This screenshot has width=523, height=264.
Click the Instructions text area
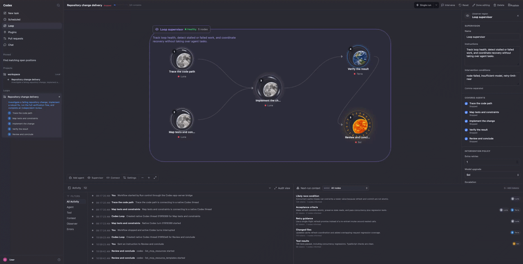(492, 56)
